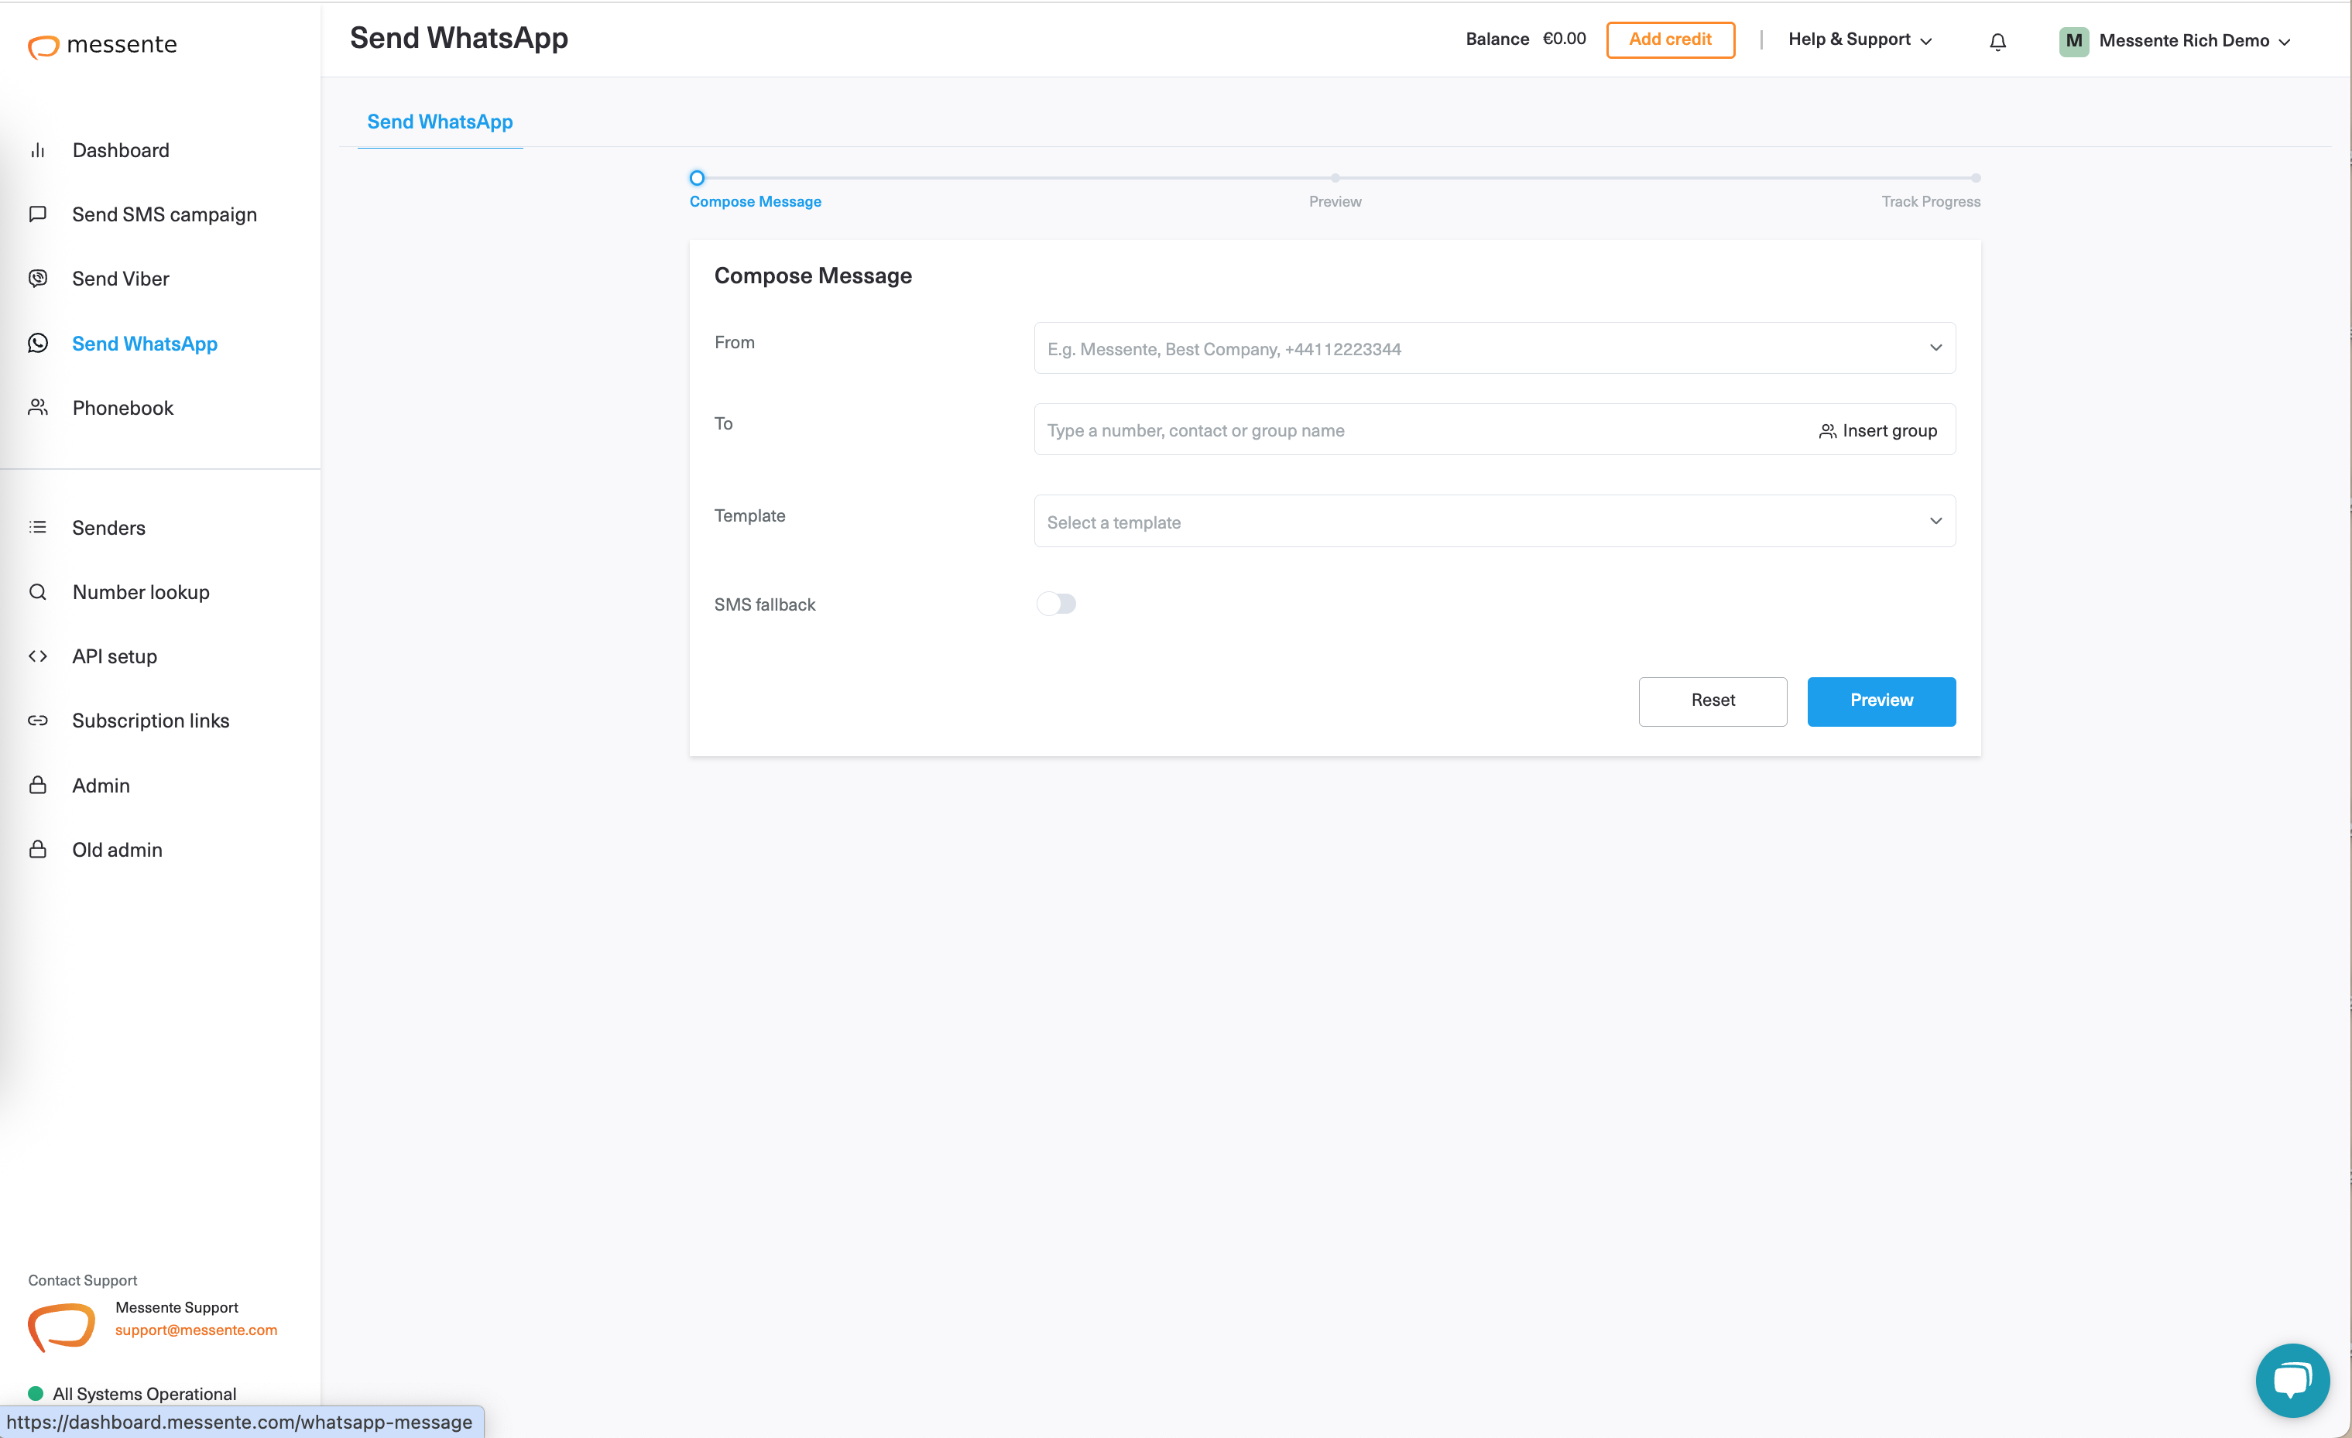Viewport: 2352px width, 1438px height.
Task: Enable the SMS fallback toggle
Action: click(1057, 603)
